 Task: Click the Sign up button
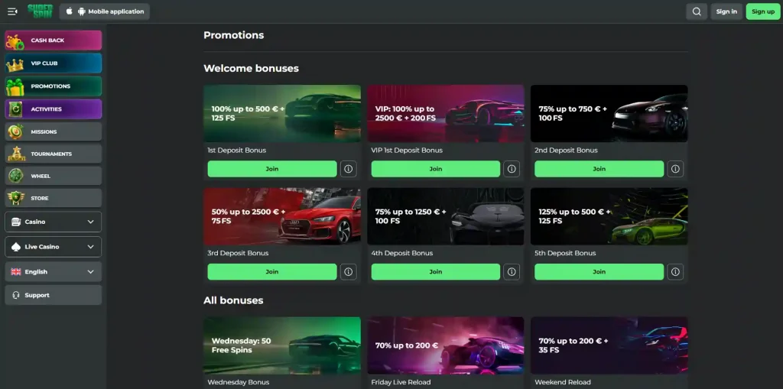pos(763,11)
